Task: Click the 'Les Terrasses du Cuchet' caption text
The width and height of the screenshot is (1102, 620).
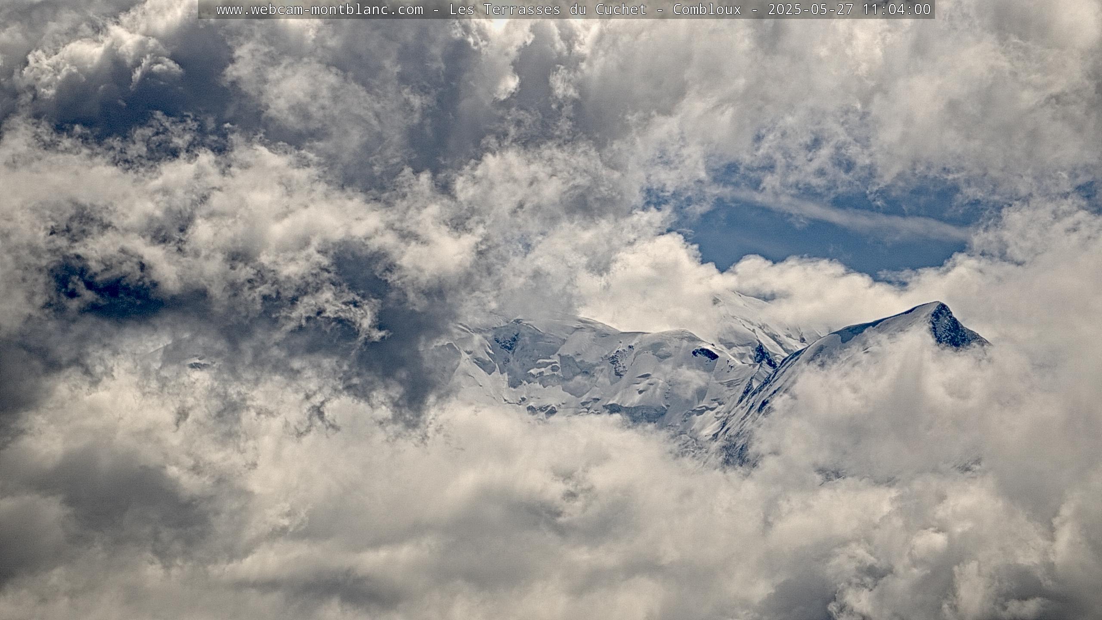Action: tap(548, 9)
